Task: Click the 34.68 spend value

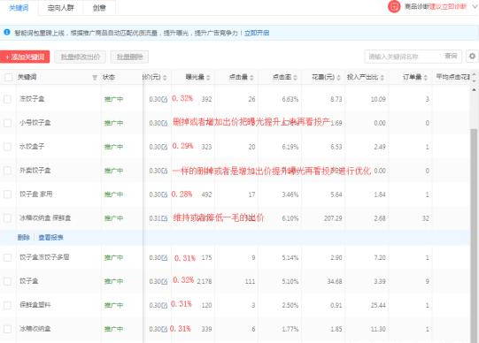Action: tap(335, 281)
